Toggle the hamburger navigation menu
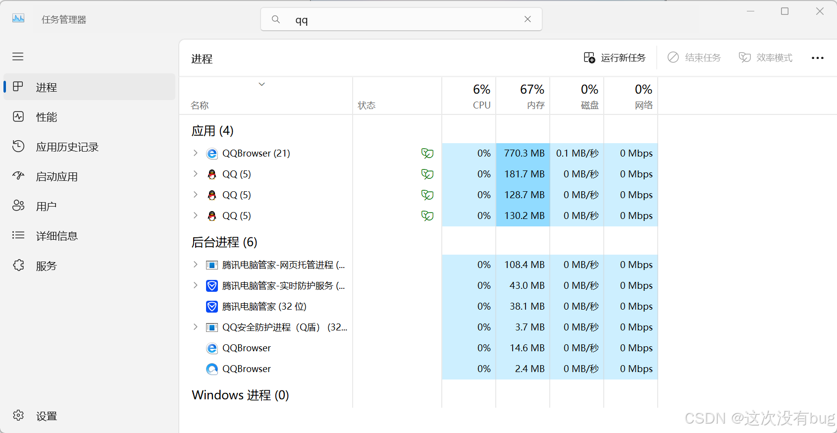Image resolution: width=837 pixels, height=433 pixels. point(18,56)
